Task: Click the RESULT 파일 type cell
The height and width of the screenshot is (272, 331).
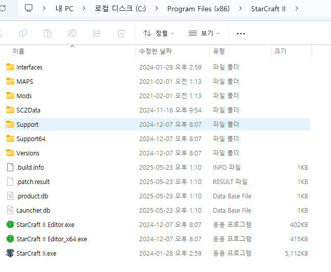Action: [230, 182]
